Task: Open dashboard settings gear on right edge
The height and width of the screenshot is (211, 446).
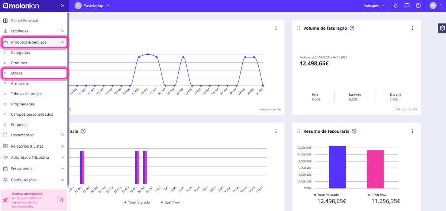Action: click(442, 28)
